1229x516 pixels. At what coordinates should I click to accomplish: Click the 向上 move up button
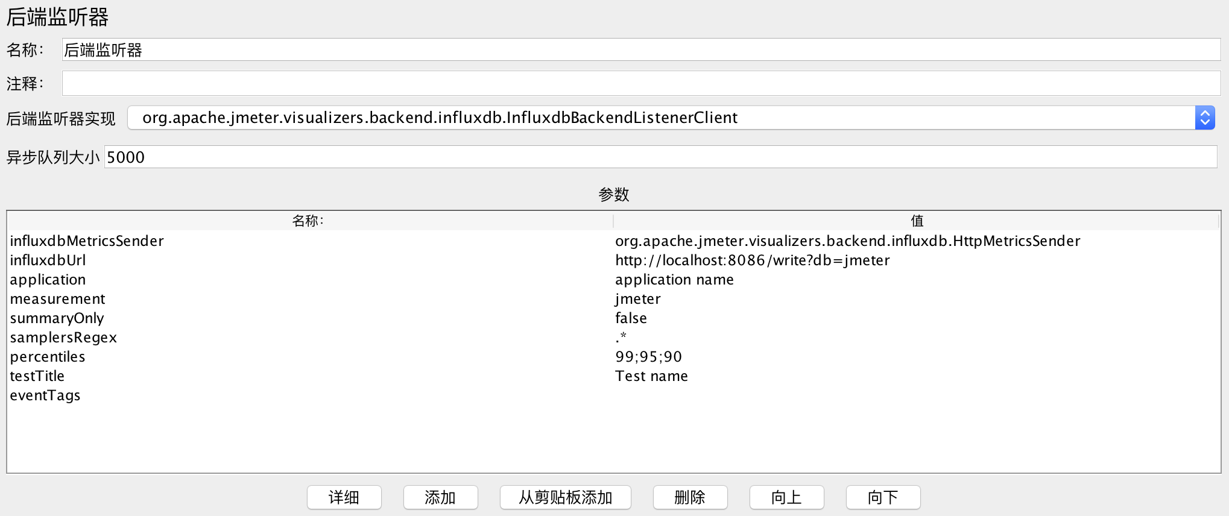click(786, 497)
